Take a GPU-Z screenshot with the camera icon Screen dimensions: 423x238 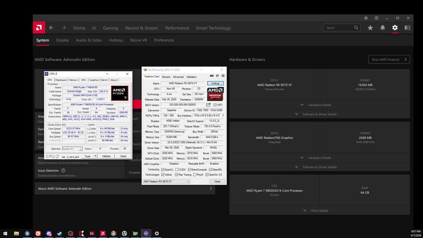coord(211,76)
